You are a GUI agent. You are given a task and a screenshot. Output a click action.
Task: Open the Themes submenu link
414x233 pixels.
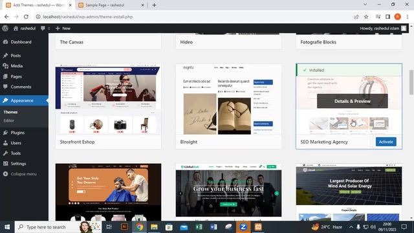tap(10, 112)
